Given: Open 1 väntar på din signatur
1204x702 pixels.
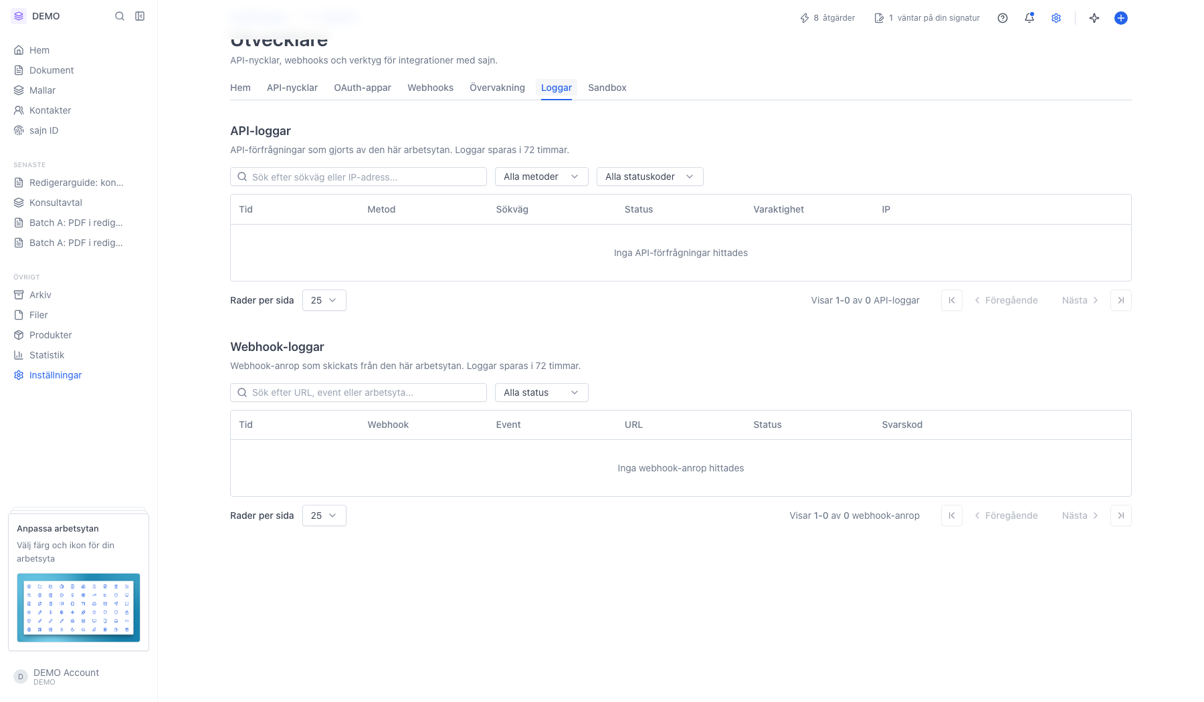Looking at the screenshot, I should tap(927, 18).
